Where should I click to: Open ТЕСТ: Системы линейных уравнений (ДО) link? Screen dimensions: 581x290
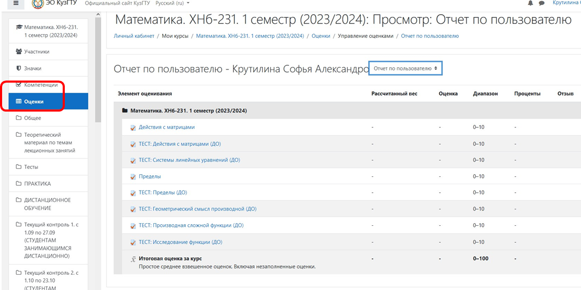pyautogui.click(x=189, y=161)
